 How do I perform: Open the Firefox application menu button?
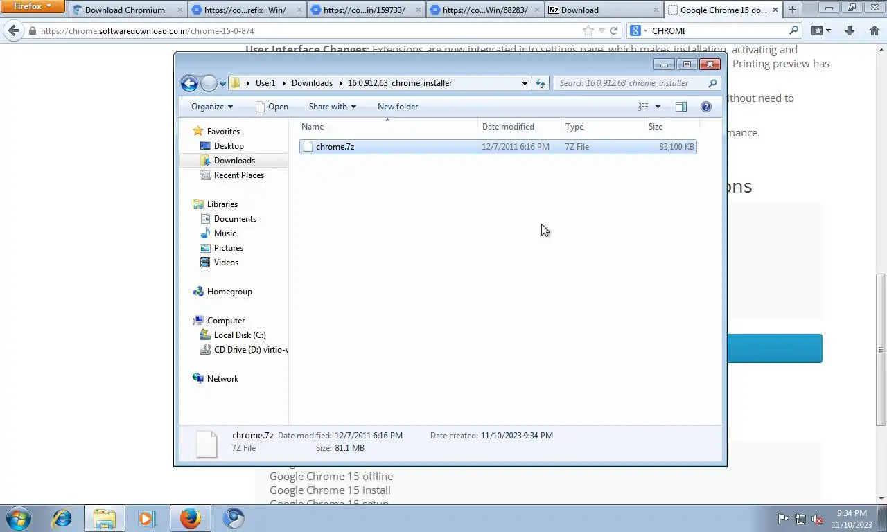point(33,6)
